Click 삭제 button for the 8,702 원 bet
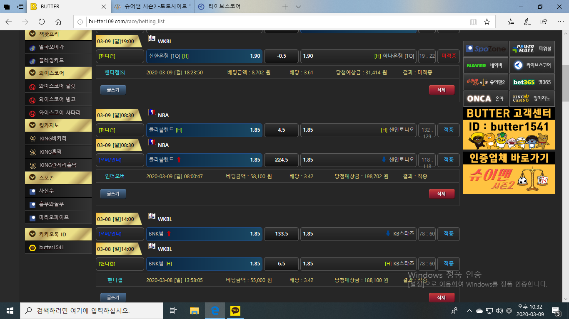Screen dimensions: 569x319 [441, 90]
